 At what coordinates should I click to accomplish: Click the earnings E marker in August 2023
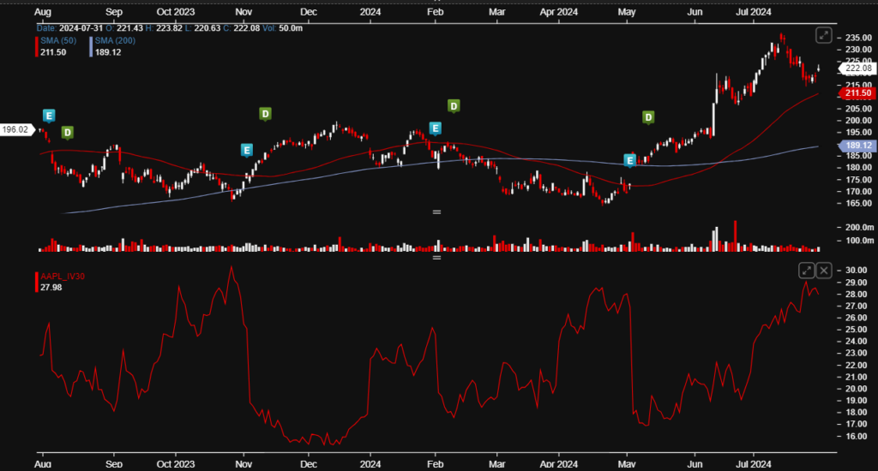(x=49, y=116)
